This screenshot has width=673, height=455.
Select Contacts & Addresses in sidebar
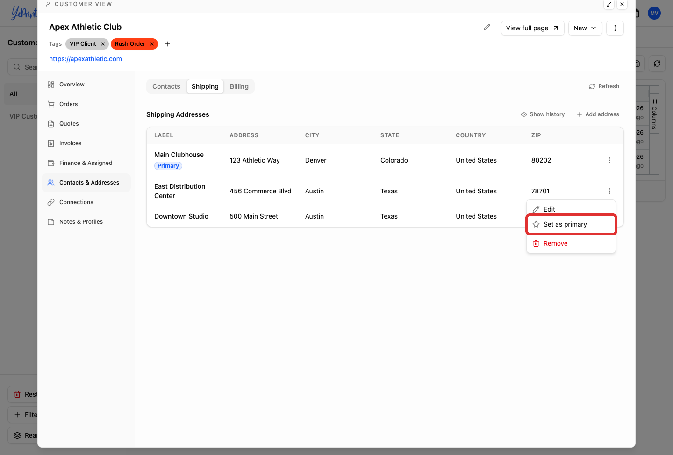[86, 183]
